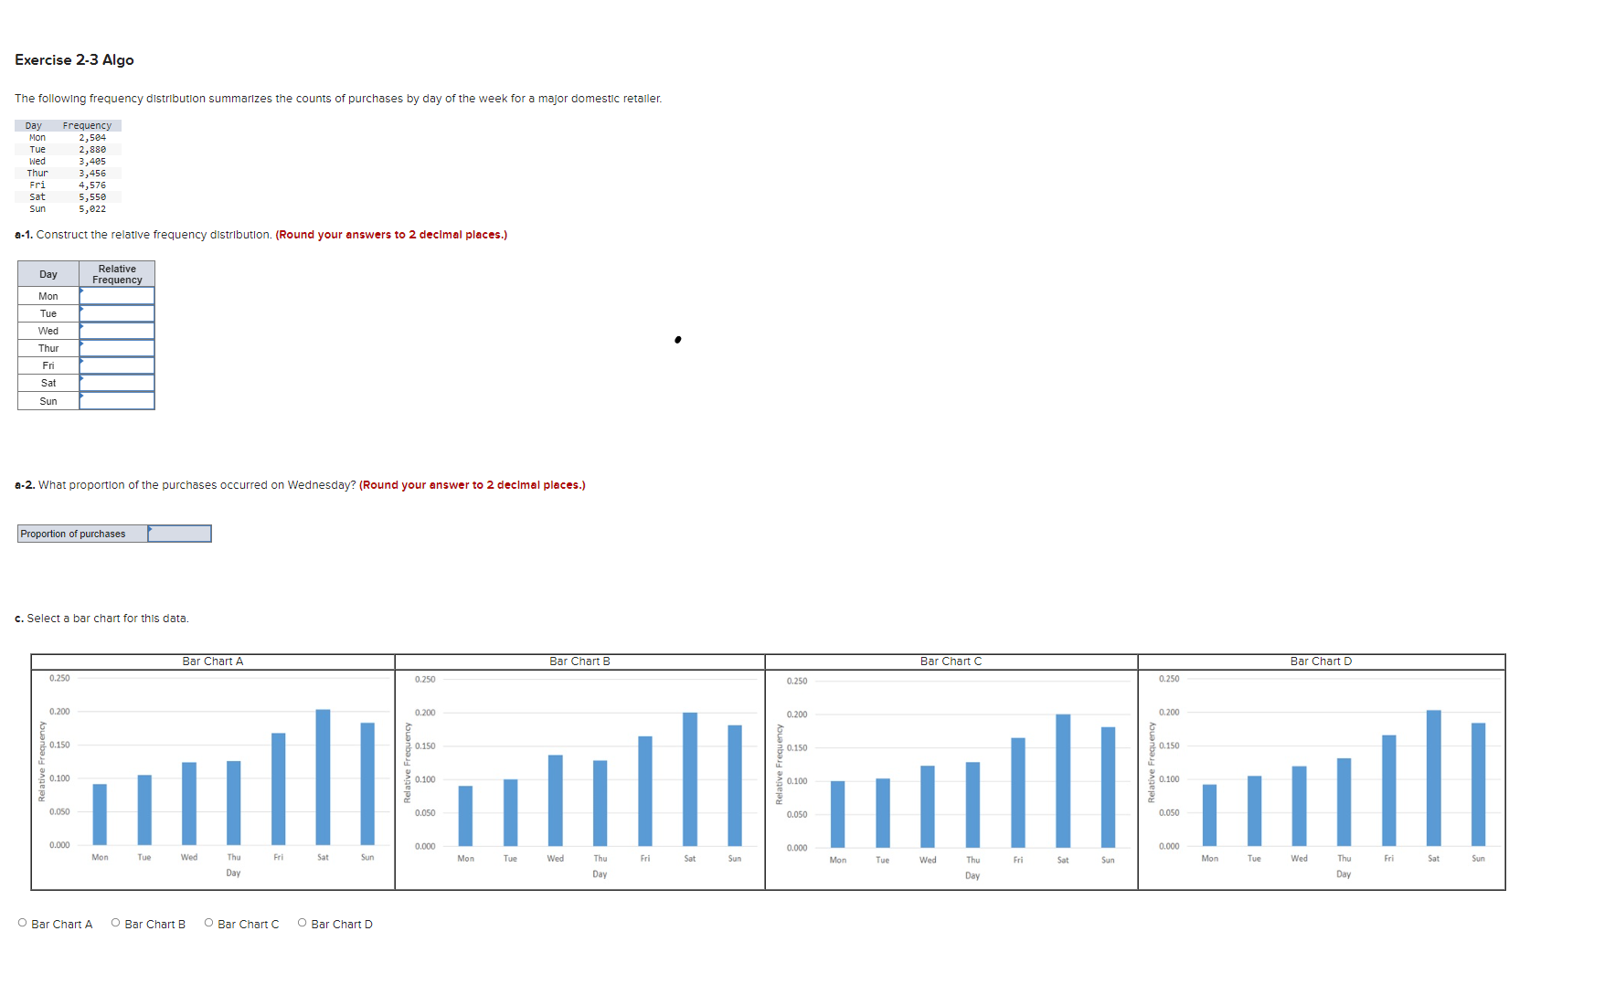Click the Mon relative frequency input
Image resolution: width=1615 pixels, height=984 pixels.
pyautogui.click(x=117, y=296)
